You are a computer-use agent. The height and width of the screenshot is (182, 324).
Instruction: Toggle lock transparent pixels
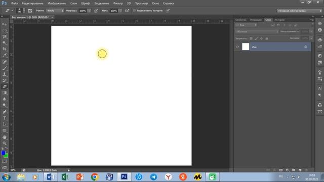coord(251,38)
